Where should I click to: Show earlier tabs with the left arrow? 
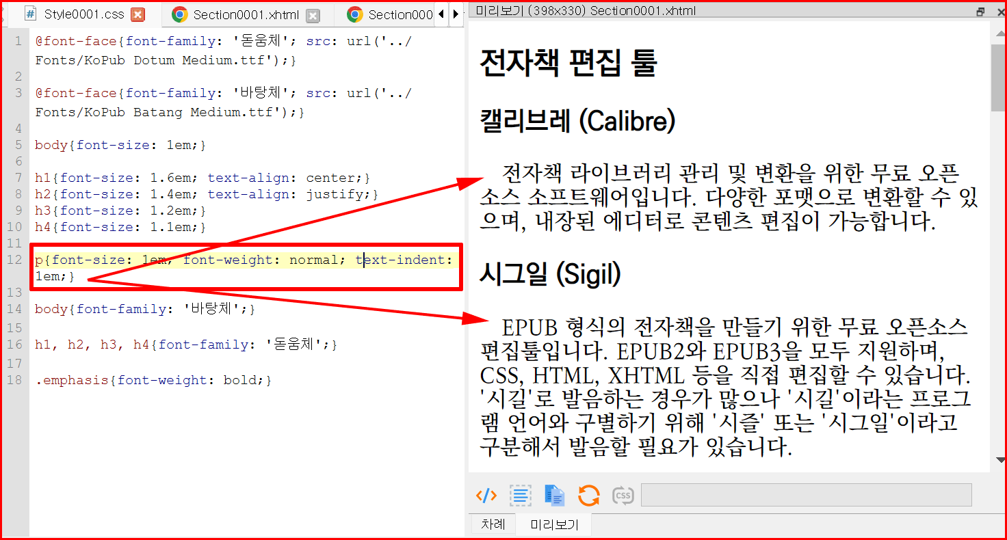click(x=441, y=14)
